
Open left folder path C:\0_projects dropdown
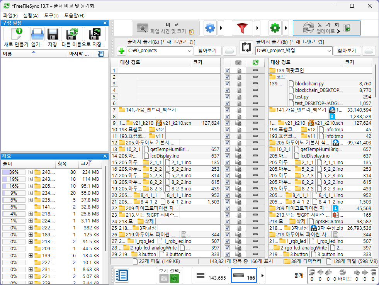[189, 51]
